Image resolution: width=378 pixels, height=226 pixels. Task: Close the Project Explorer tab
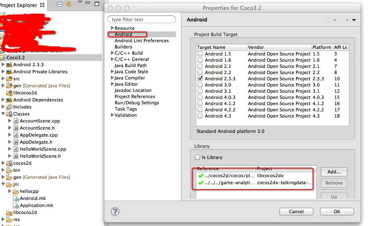[x=42, y=5]
